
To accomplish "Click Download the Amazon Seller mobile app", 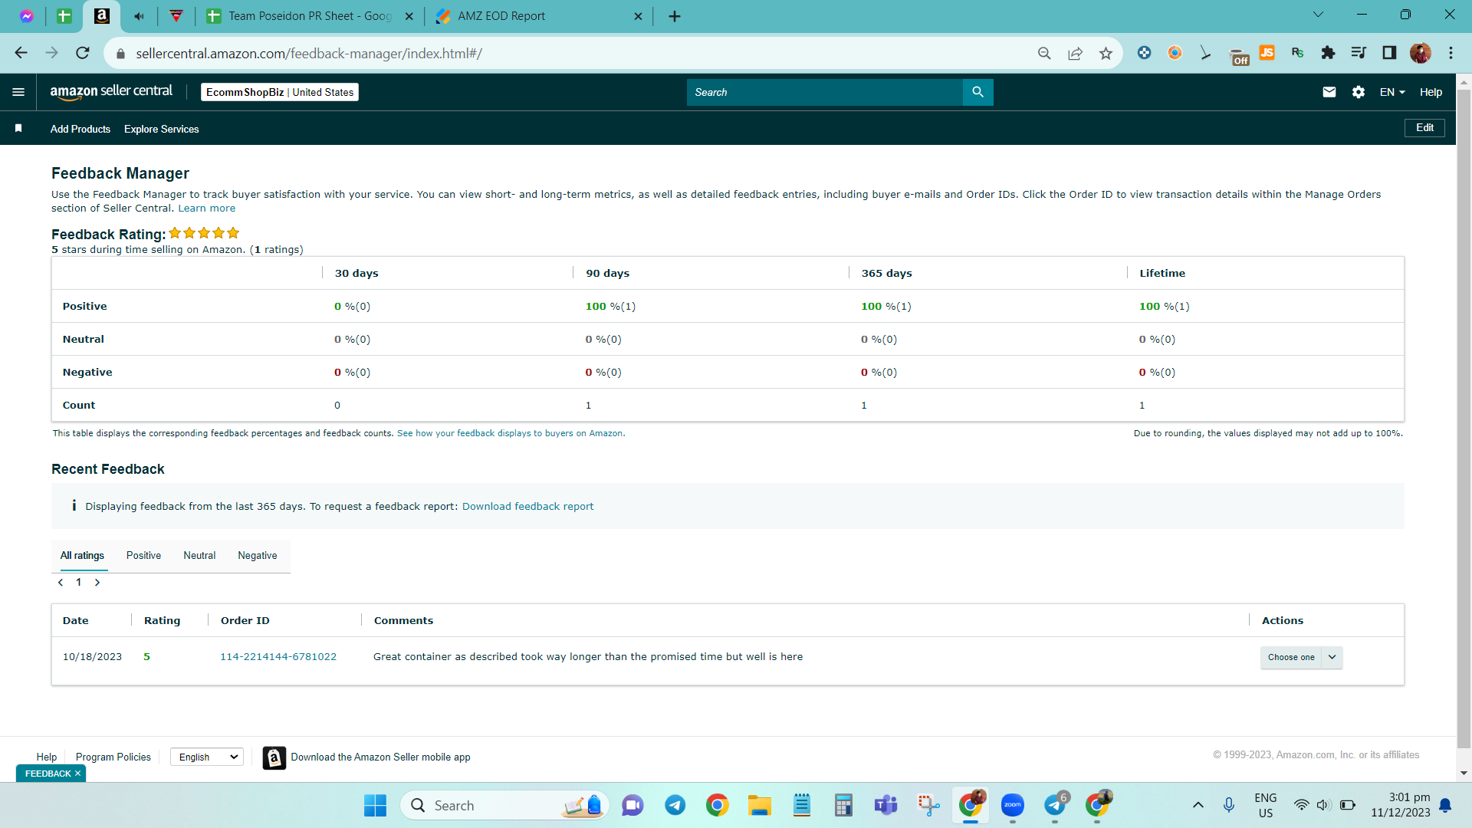I will [381, 757].
